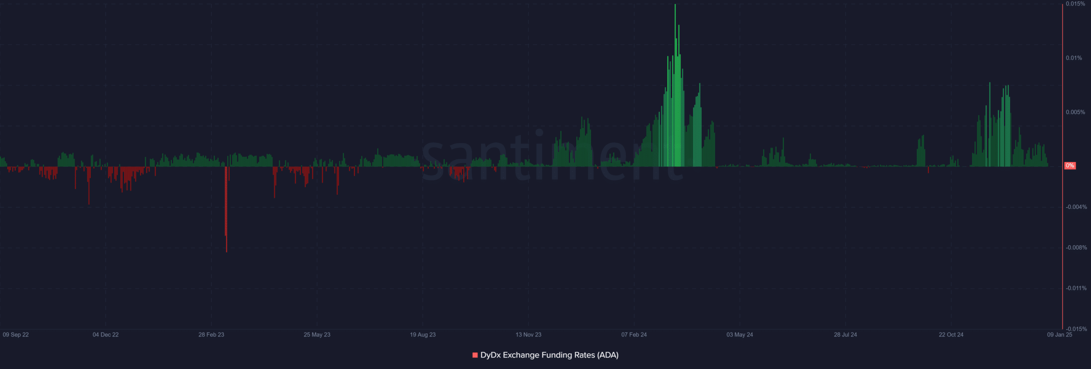Click the -0.004% y-axis label
Image resolution: width=1091 pixels, height=369 pixels.
[x=1076, y=207]
